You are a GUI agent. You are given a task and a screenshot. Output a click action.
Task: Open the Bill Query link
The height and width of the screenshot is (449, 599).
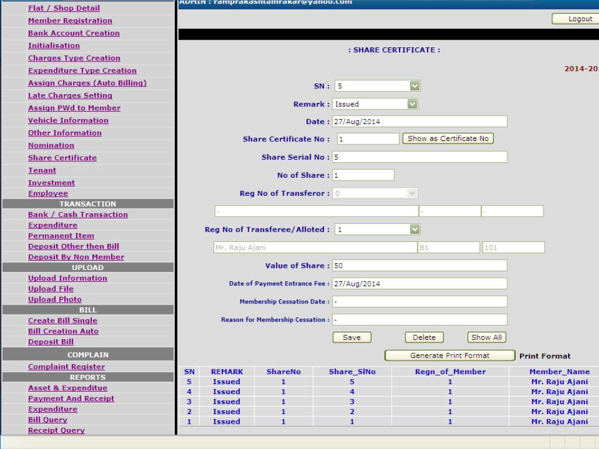[x=47, y=420]
